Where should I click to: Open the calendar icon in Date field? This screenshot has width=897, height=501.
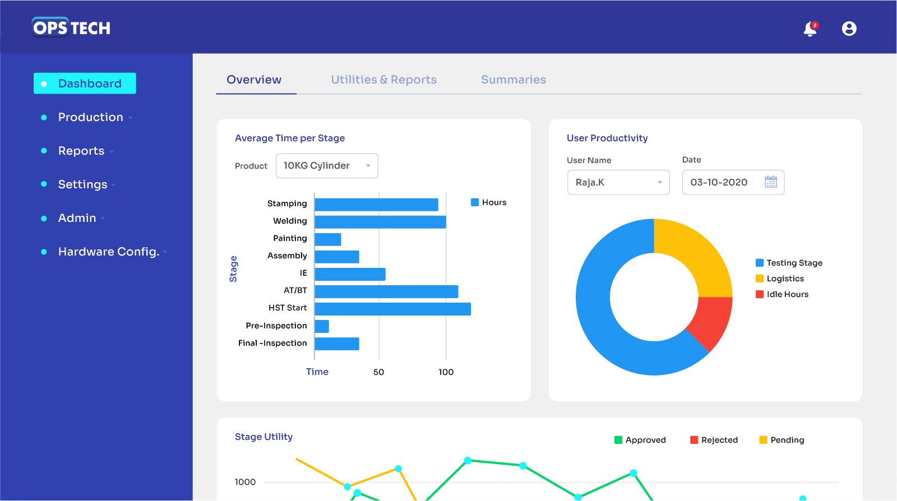pos(771,182)
